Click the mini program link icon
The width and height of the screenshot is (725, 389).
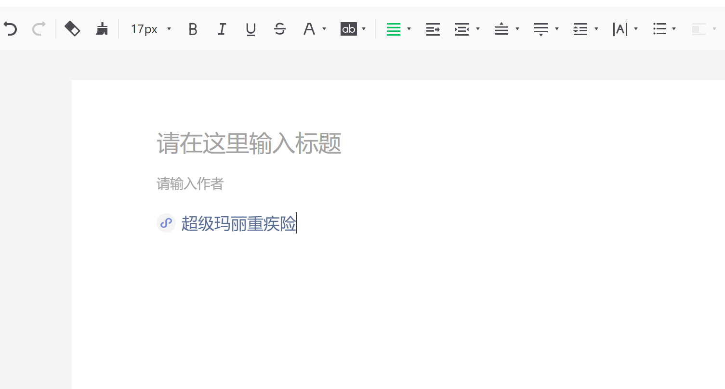click(x=166, y=223)
